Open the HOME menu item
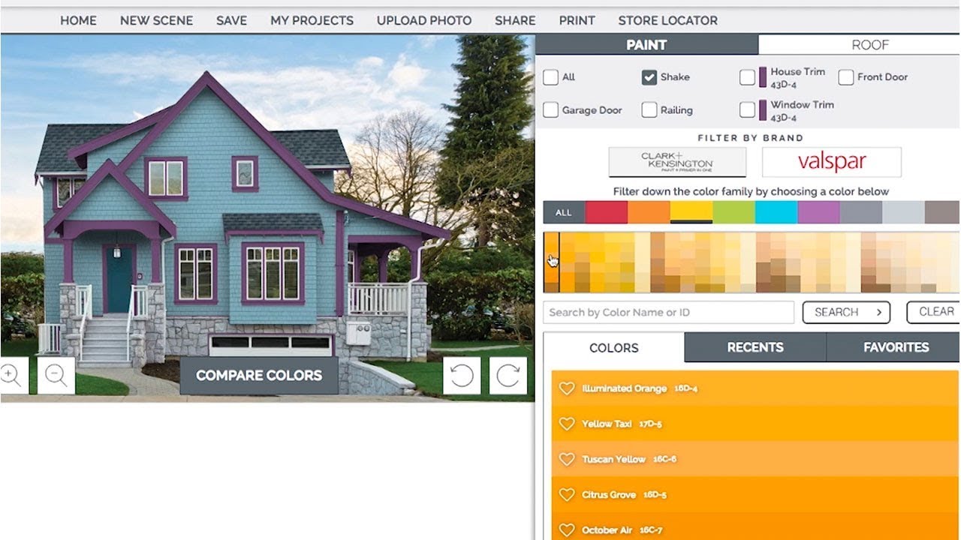This screenshot has width=961, height=540. click(x=78, y=20)
